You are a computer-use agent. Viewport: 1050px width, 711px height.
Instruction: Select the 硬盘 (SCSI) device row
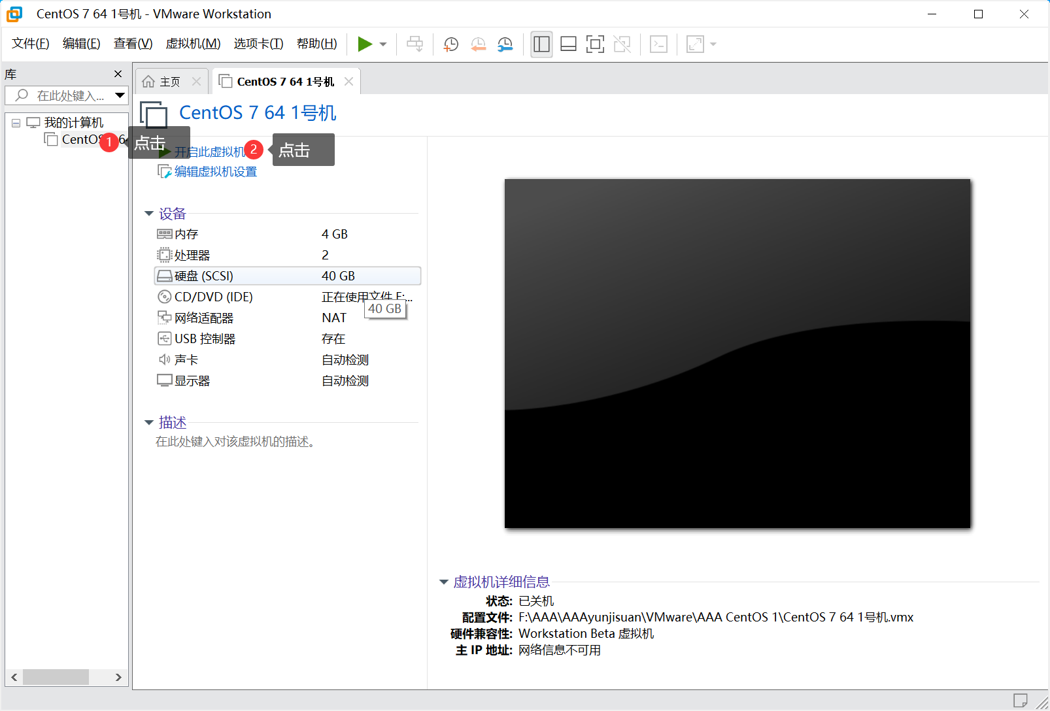pos(288,276)
